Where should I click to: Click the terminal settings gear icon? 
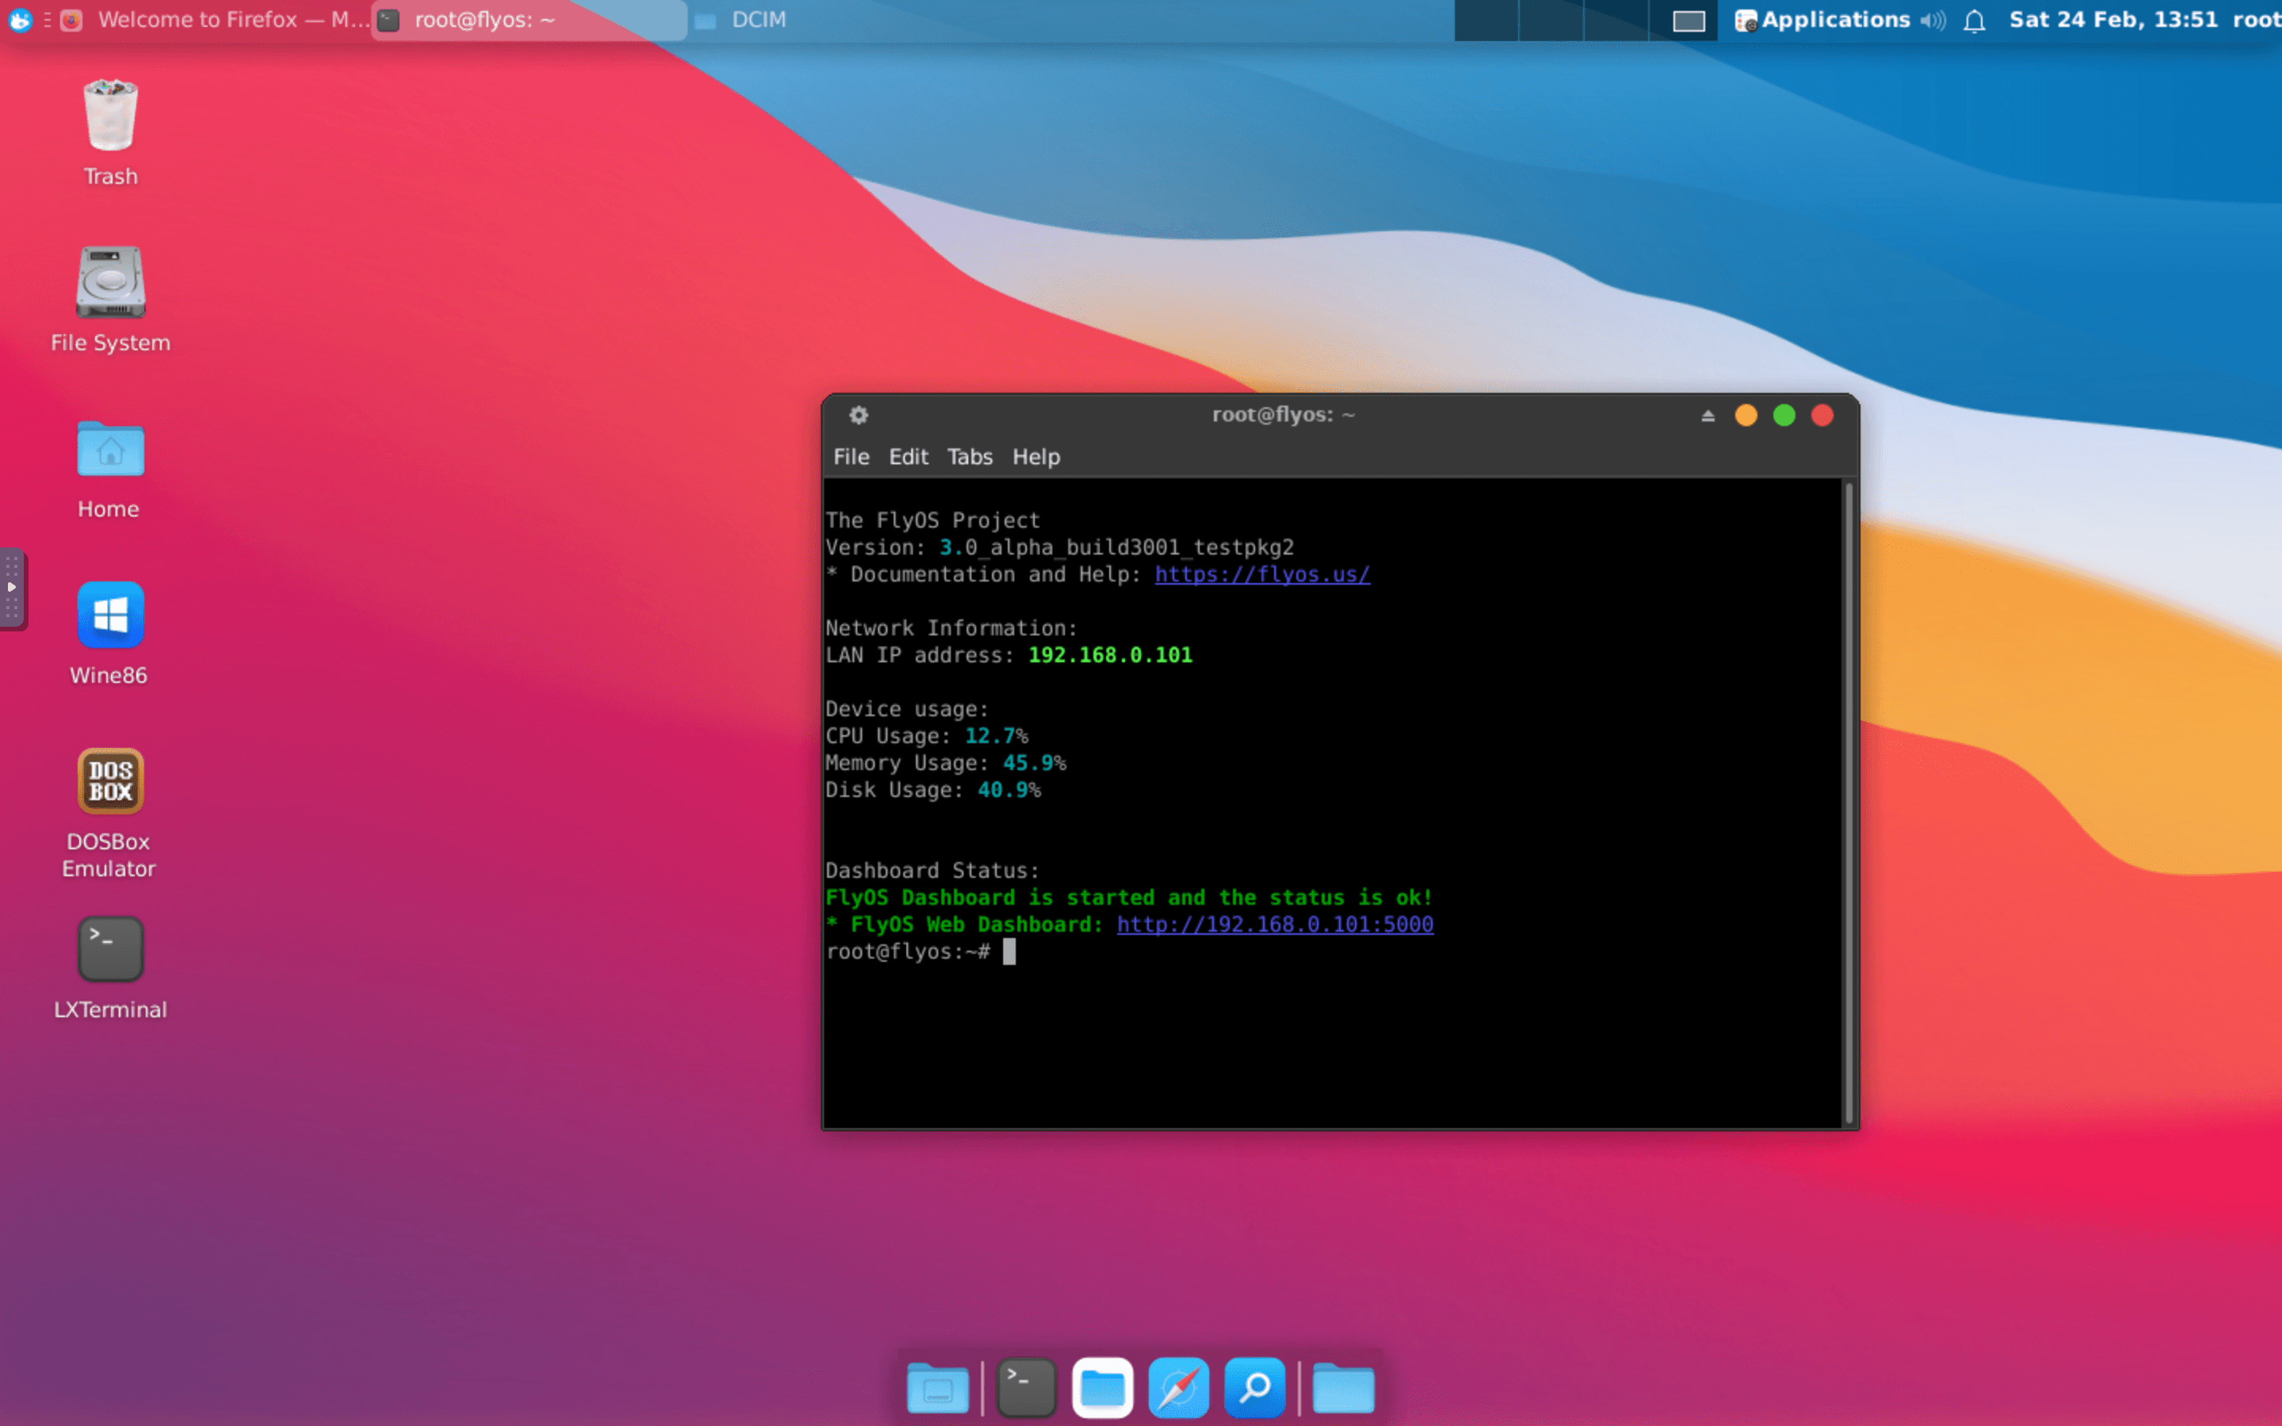click(857, 414)
